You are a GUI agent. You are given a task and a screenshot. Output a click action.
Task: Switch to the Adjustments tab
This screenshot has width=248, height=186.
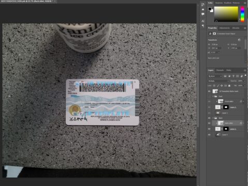tap(225, 28)
